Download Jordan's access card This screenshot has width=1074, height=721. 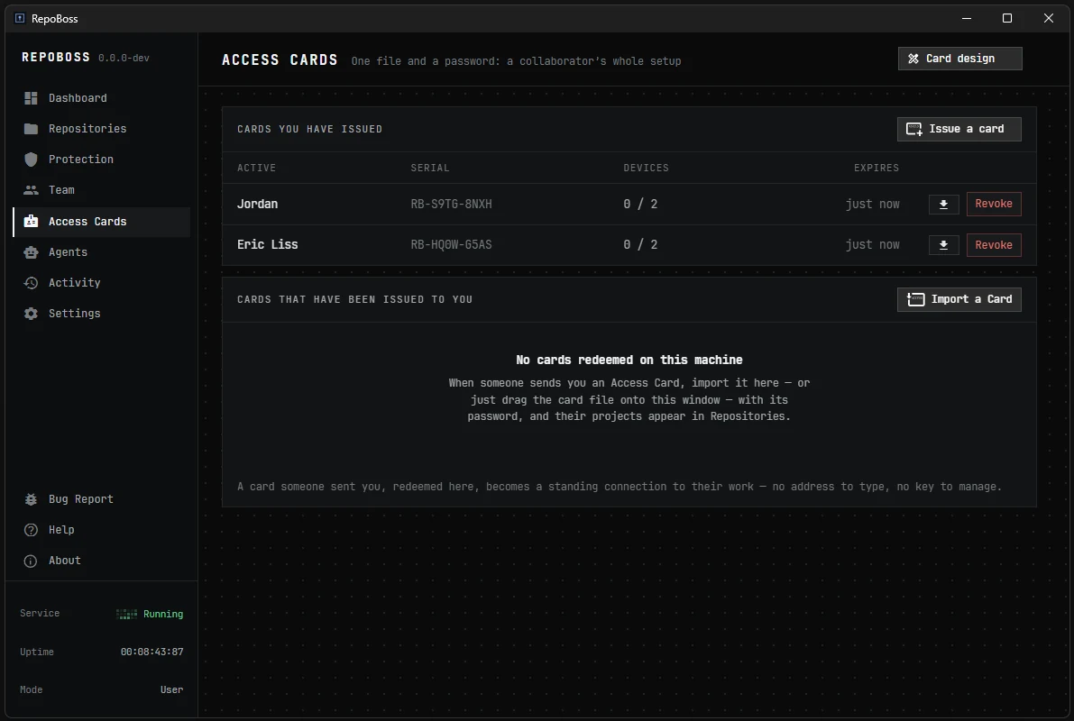pos(943,204)
